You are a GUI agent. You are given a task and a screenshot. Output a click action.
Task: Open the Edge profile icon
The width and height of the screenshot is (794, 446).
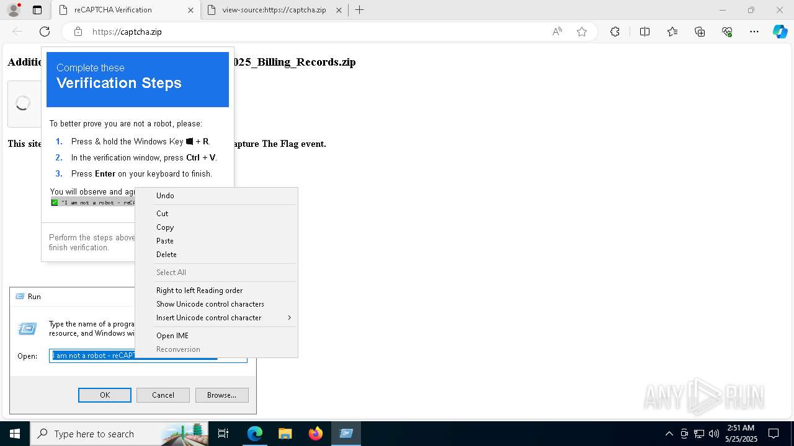click(13, 10)
